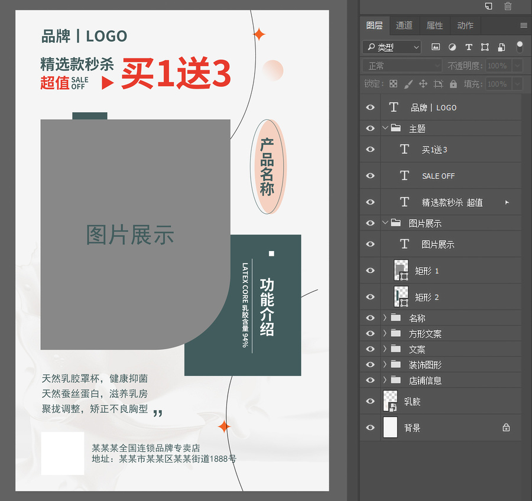Viewport: 532px width, 501px height.
Task: Click the text layer icon of 品牌 | LOGO
Action: 394,107
